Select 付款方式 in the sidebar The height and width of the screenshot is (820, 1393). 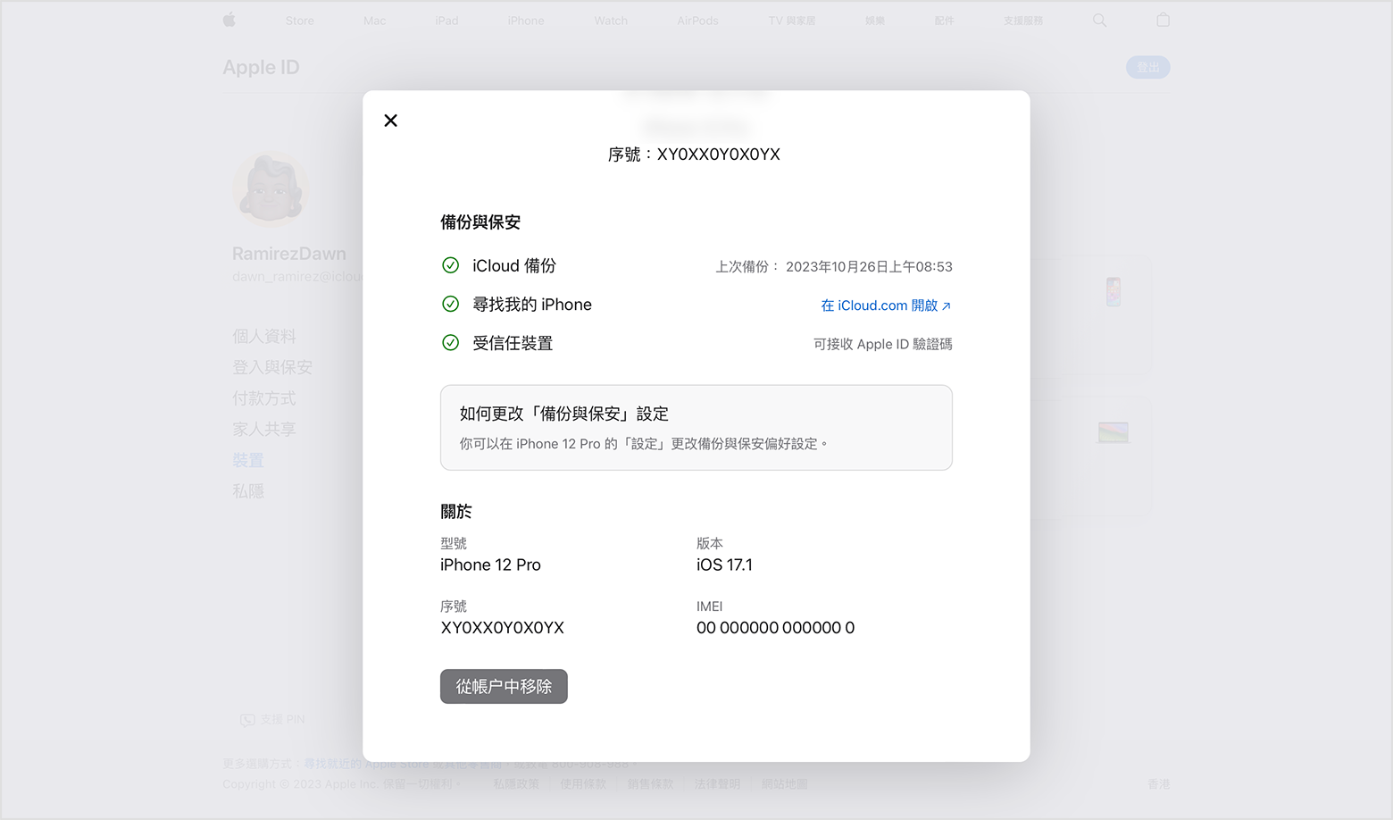(x=264, y=398)
